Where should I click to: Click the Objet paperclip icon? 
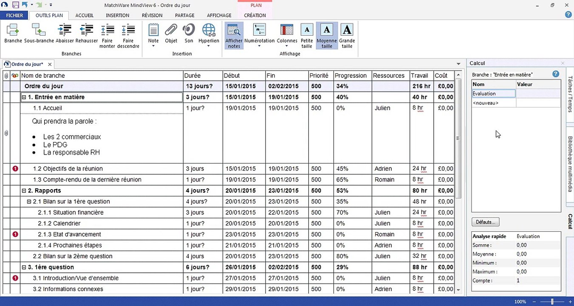click(171, 33)
